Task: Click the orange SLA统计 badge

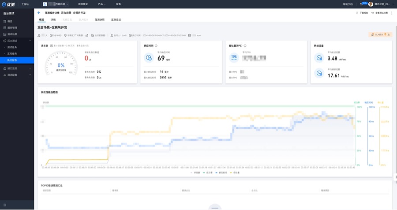Action: (380, 34)
